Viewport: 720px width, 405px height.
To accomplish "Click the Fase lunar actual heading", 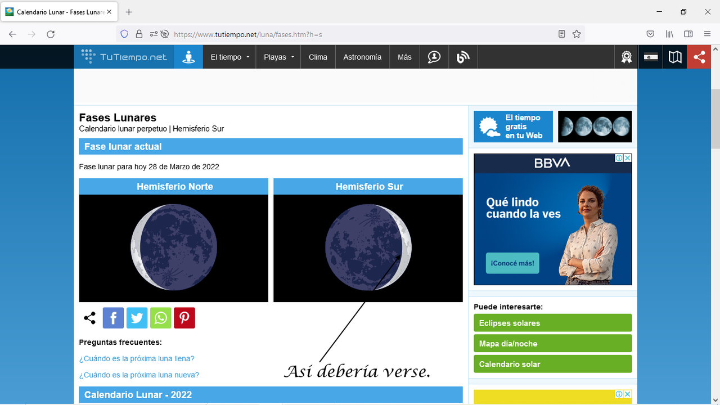I will 271,146.
